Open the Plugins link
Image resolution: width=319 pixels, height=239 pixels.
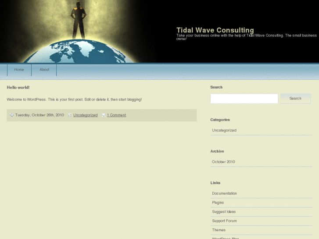[x=218, y=203]
